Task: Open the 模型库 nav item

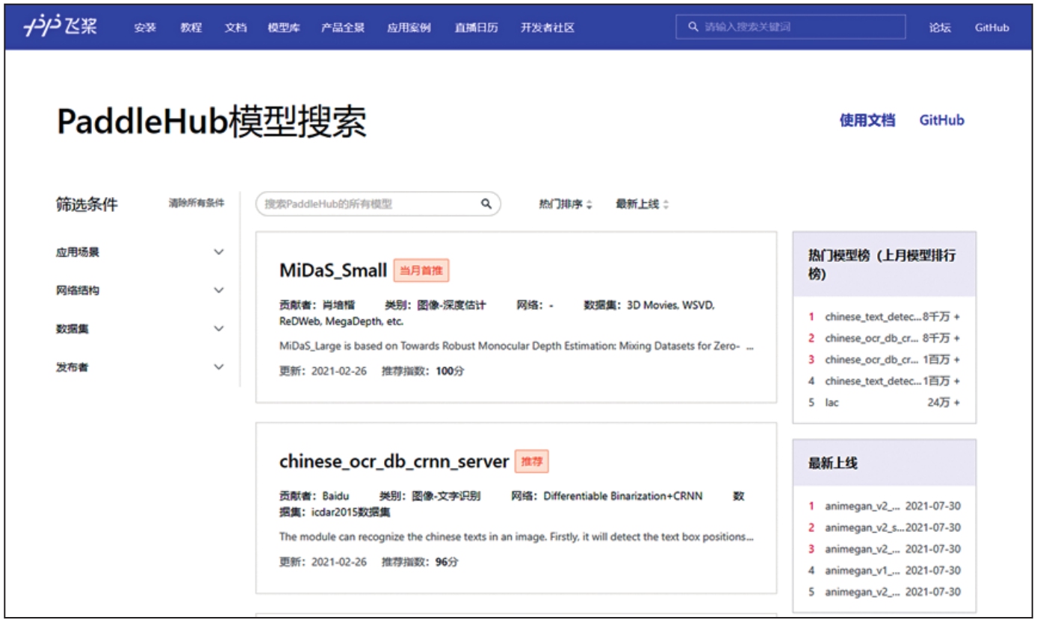Action: click(284, 28)
